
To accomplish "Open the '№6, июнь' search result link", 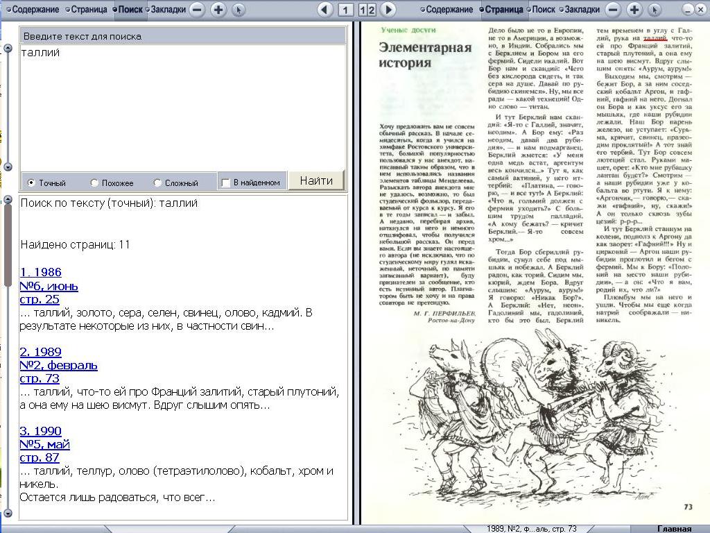I will tap(49, 286).
